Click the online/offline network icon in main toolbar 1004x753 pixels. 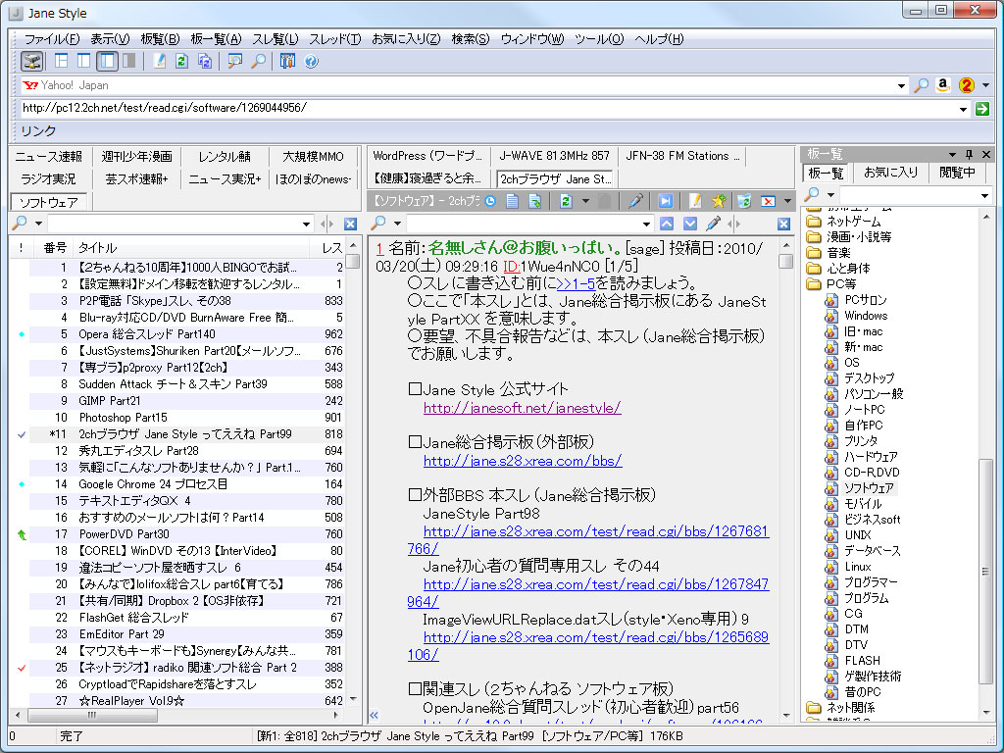click(32, 61)
